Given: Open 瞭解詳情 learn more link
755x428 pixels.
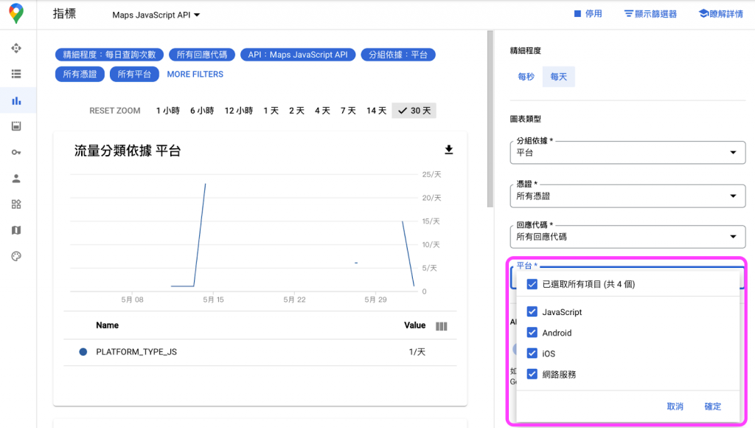Looking at the screenshot, I should (x=721, y=14).
